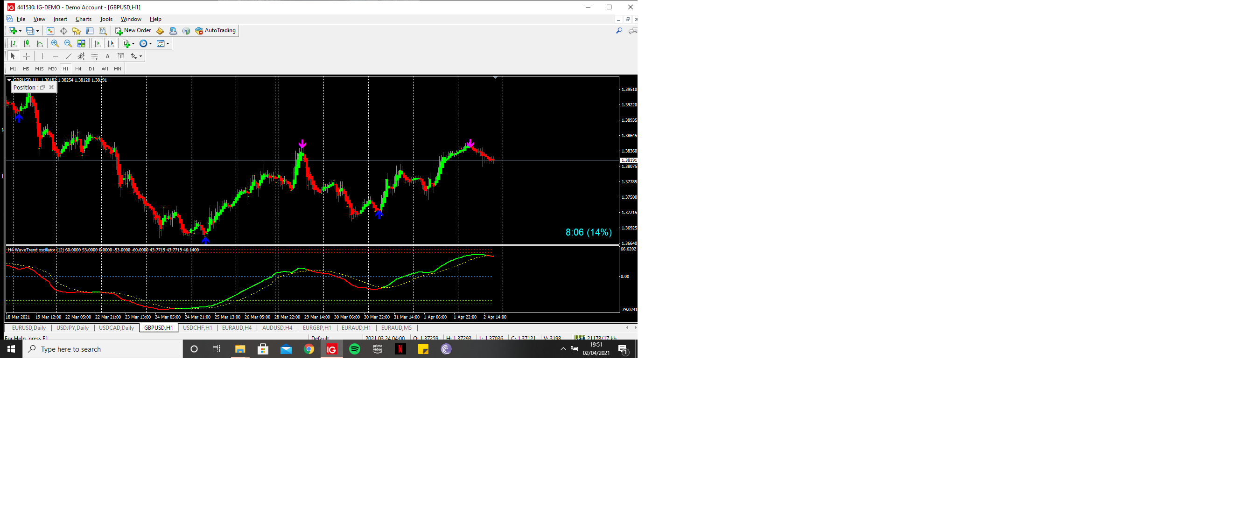Toggle AutoTrading on
1248x514 pixels.
click(x=216, y=30)
